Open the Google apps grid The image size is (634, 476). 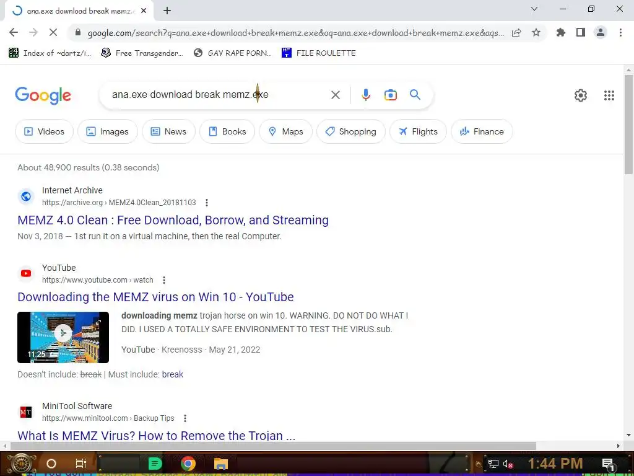click(x=609, y=95)
